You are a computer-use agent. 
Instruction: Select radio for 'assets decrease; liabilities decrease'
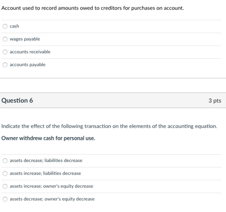5,161
